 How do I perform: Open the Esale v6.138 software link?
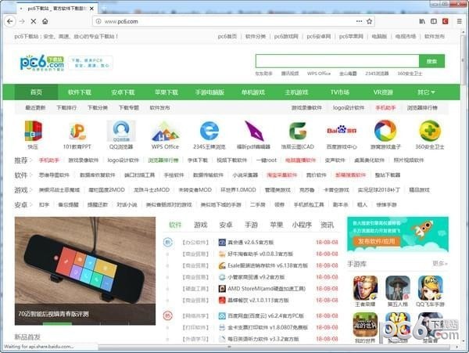point(267,265)
